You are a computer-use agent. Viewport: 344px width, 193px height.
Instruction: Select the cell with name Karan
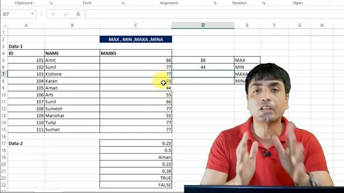[x=72, y=81]
